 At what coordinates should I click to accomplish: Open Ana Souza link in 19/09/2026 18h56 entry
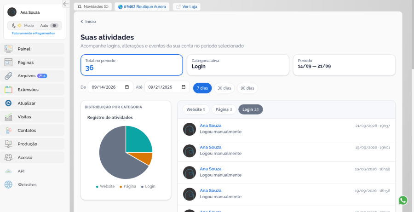pyautogui.click(x=210, y=190)
